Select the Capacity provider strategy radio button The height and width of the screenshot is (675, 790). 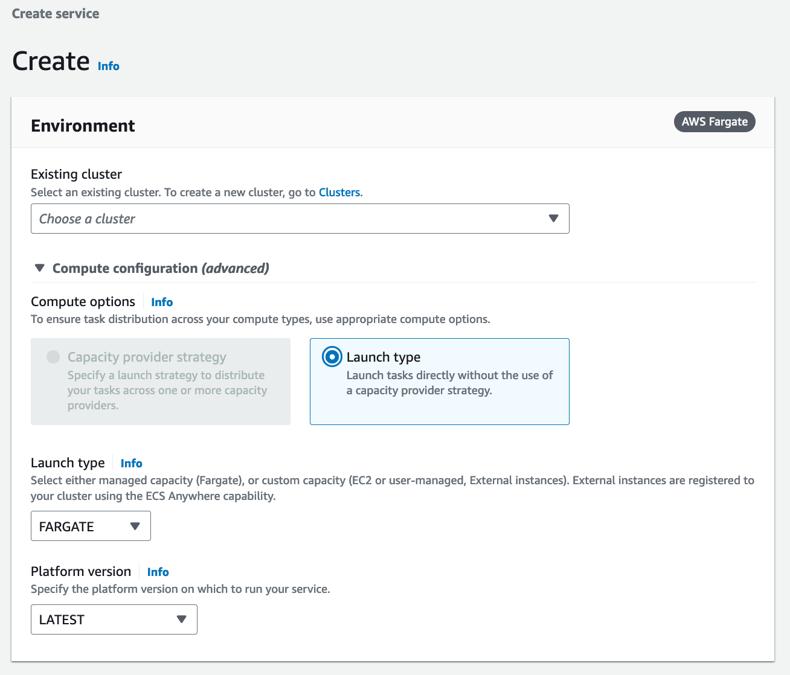(53, 357)
